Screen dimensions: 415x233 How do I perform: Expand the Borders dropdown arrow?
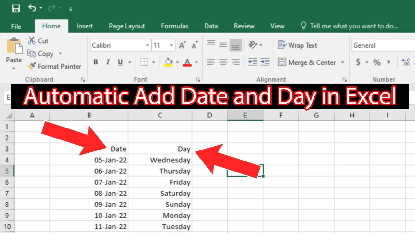tap(153, 62)
